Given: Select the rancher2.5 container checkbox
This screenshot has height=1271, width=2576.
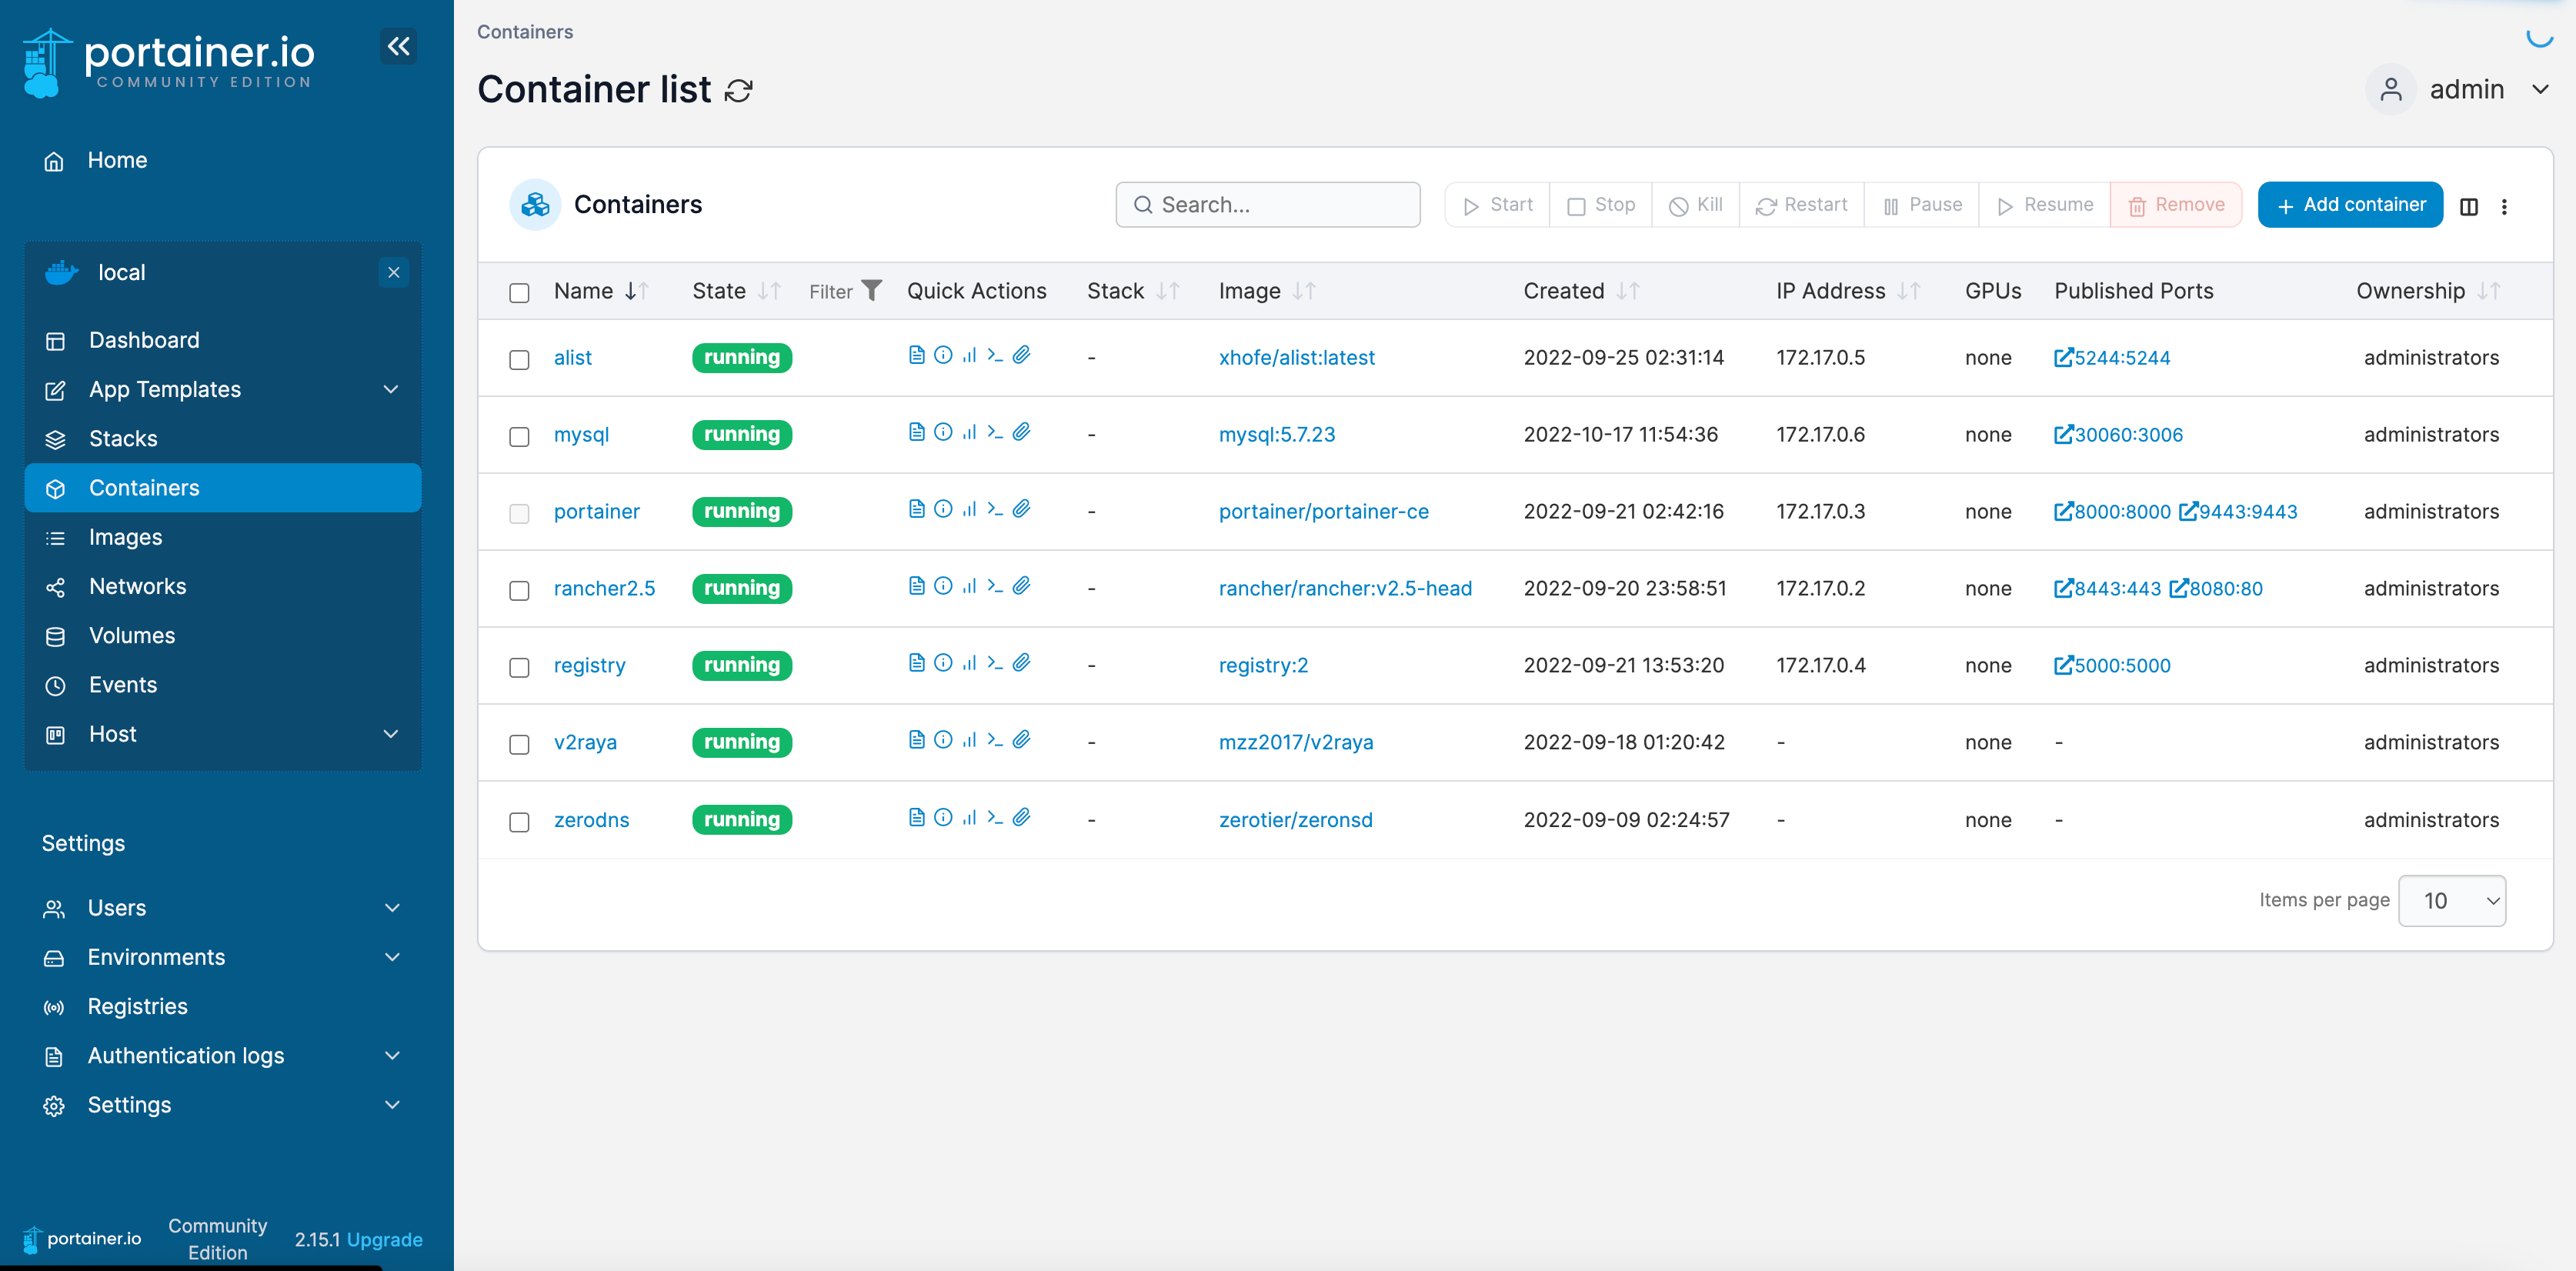Looking at the screenshot, I should [519, 590].
